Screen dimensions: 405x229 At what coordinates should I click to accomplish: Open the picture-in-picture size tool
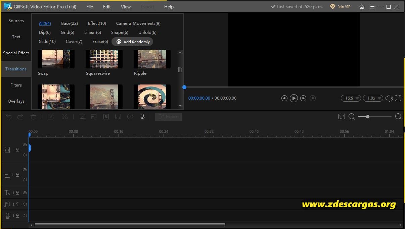[x=94, y=117]
